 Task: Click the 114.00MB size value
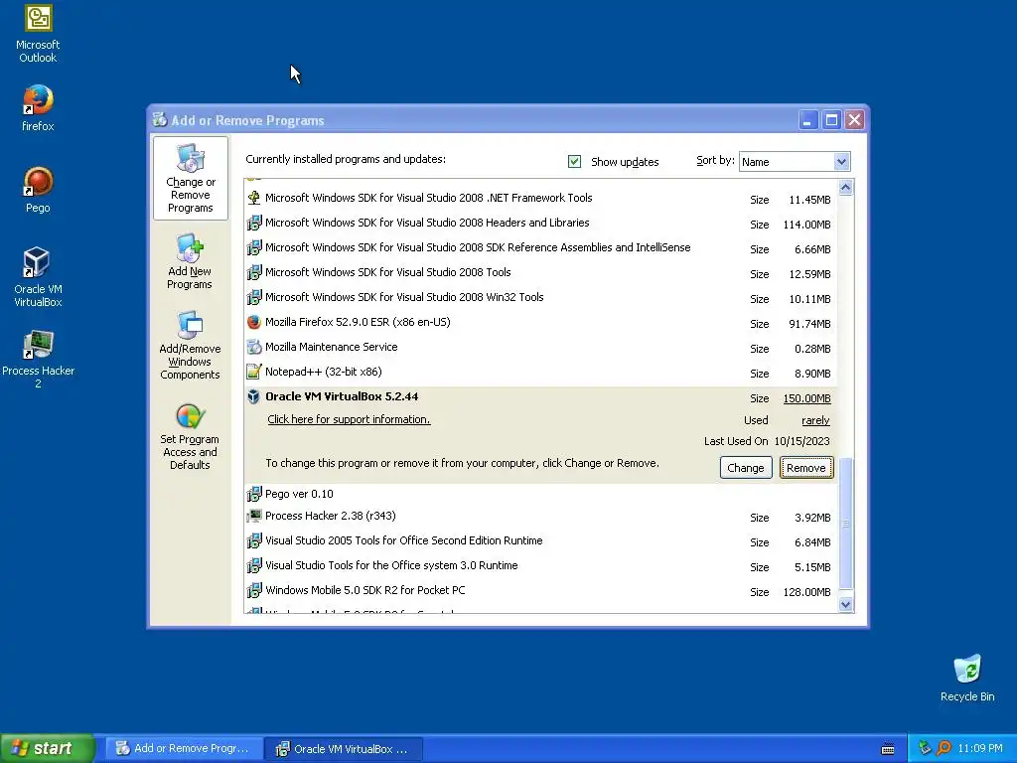pos(806,225)
